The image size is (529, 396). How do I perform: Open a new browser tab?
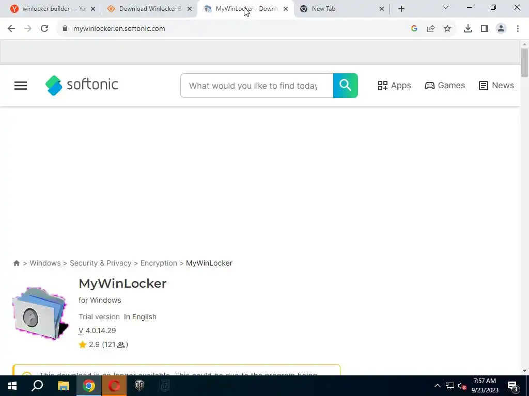tap(401, 9)
